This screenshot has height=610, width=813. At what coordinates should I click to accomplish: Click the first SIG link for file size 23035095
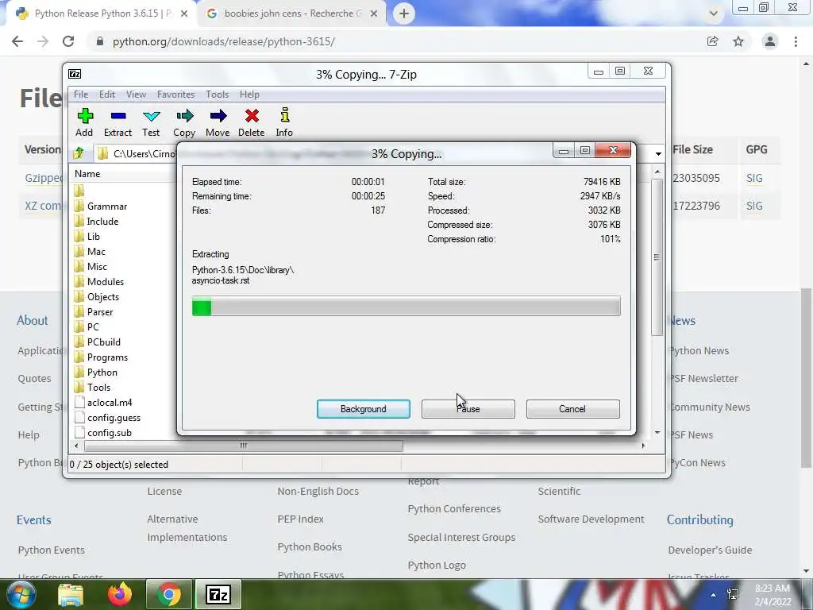[x=754, y=178]
